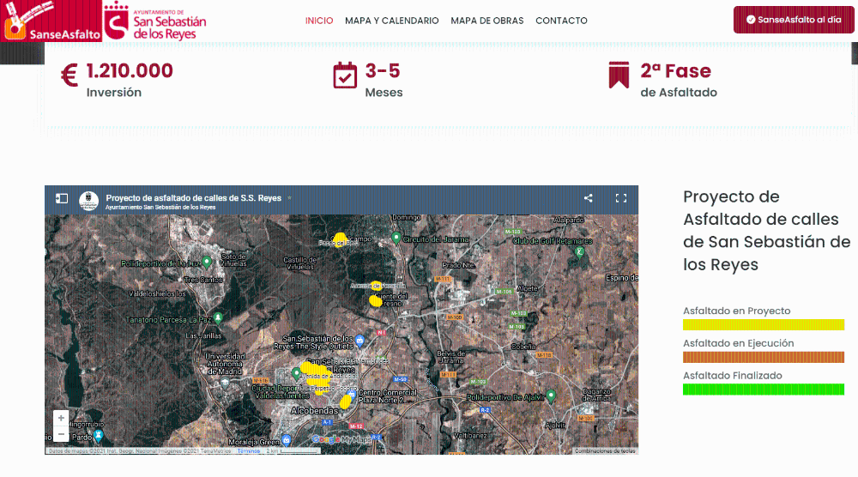
Task: Click the Circuito del Jarama map marker
Action: pos(396,238)
